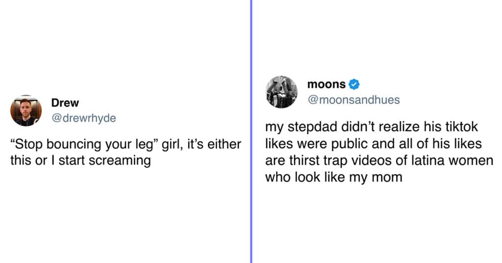502x263 pixels.
Task: Click the word "girl," in Drew's tweet
Action: [172, 144]
